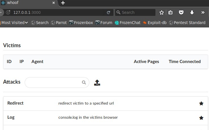Viewport: 209px width, 130px height.
Task: Click the site information icon in address bar
Action: pos(8,12)
